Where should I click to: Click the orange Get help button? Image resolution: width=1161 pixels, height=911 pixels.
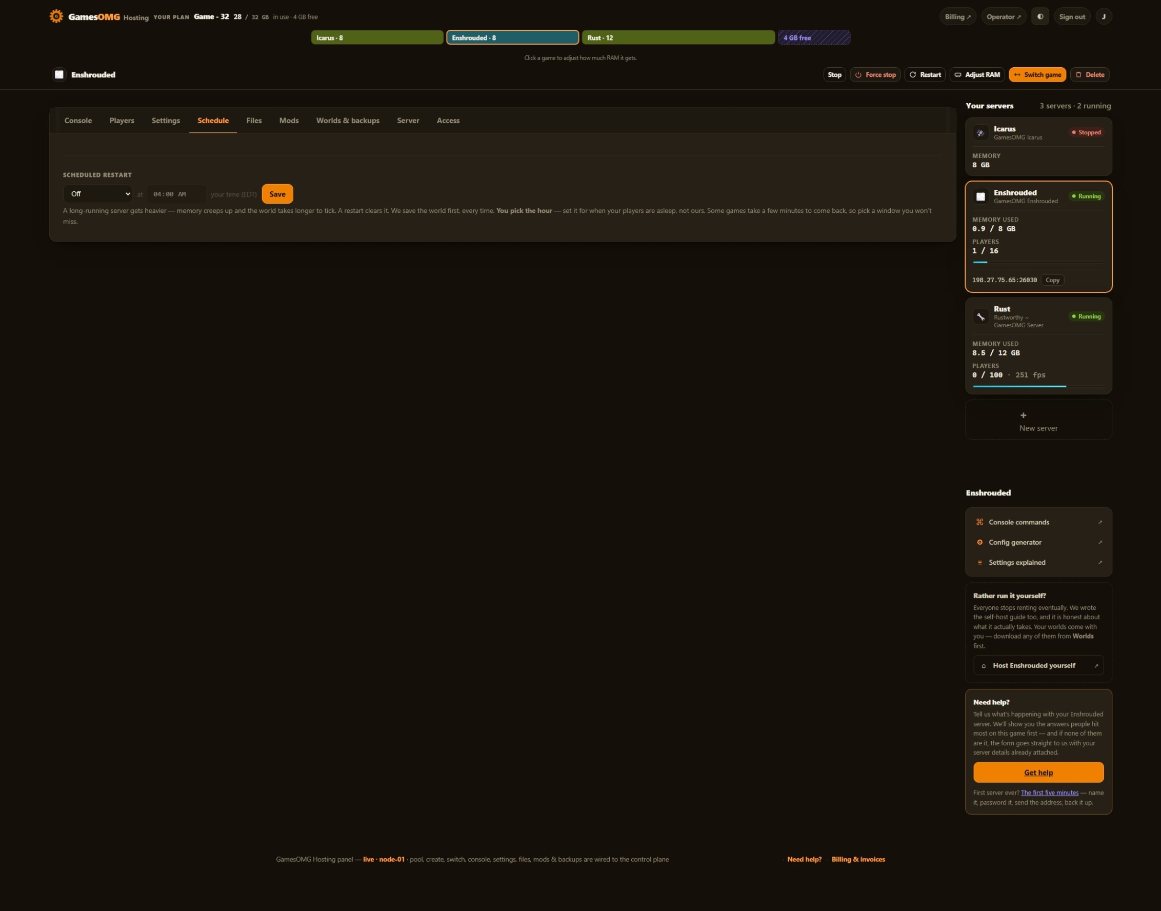click(x=1038, y=773)
